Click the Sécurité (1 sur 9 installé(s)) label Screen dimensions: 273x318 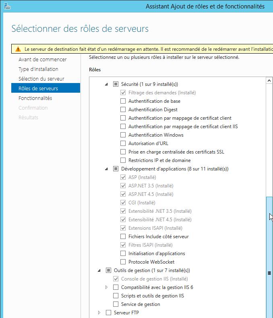point(149,84)
